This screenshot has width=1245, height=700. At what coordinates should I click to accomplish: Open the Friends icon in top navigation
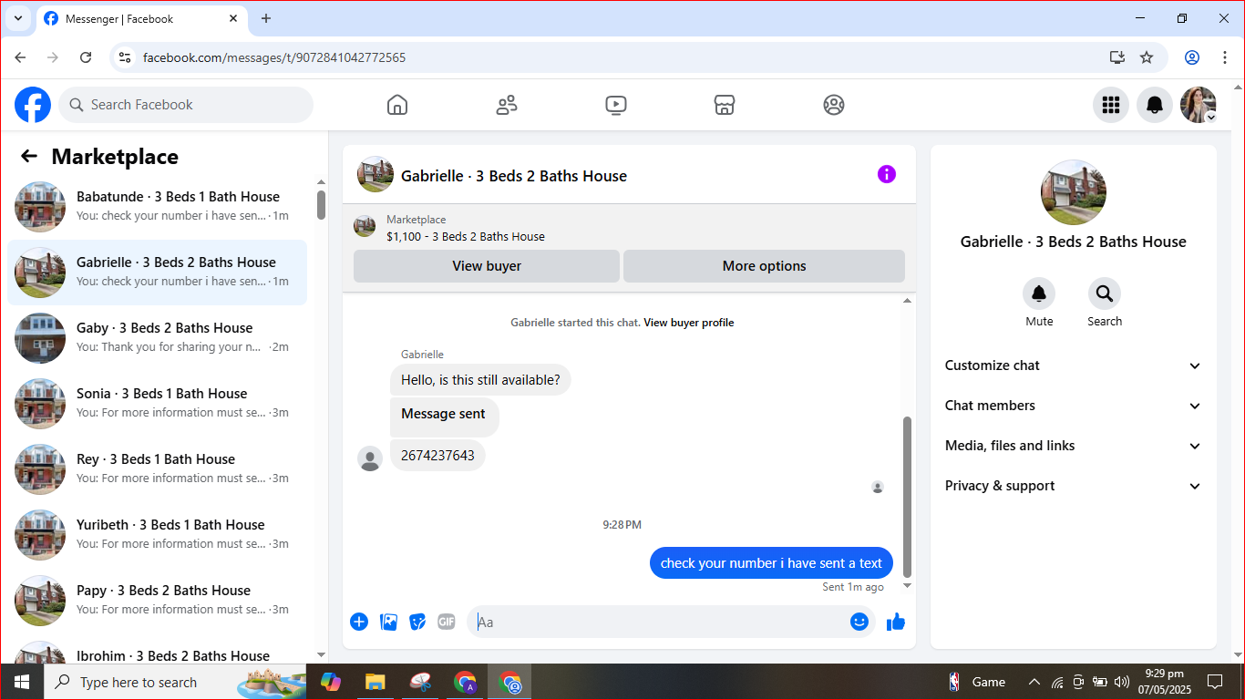point(507,105)
